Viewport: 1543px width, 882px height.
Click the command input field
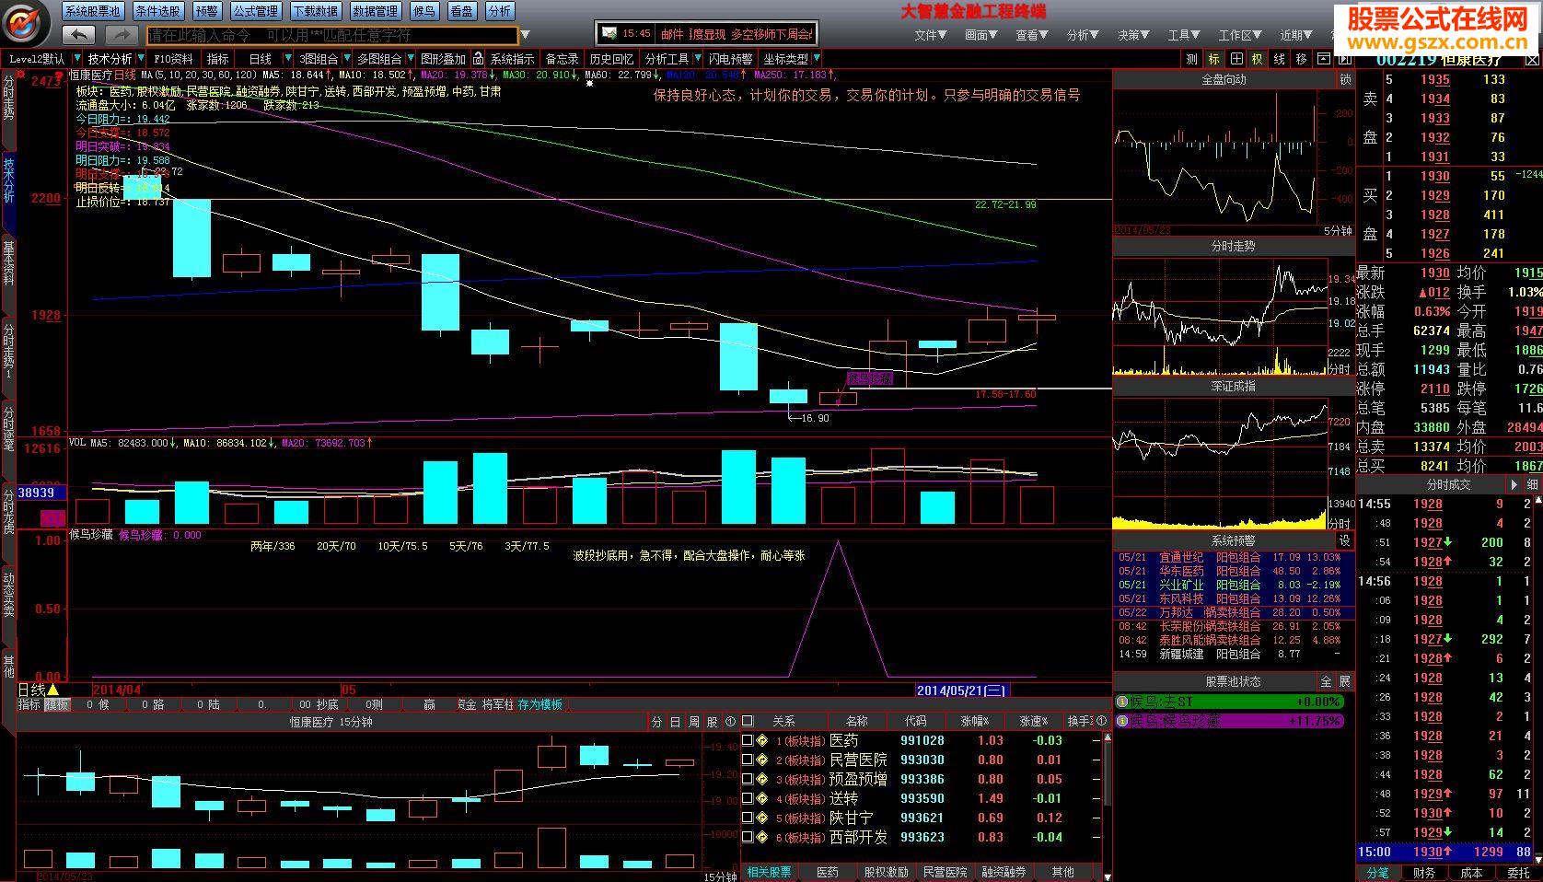click(332, 36)
